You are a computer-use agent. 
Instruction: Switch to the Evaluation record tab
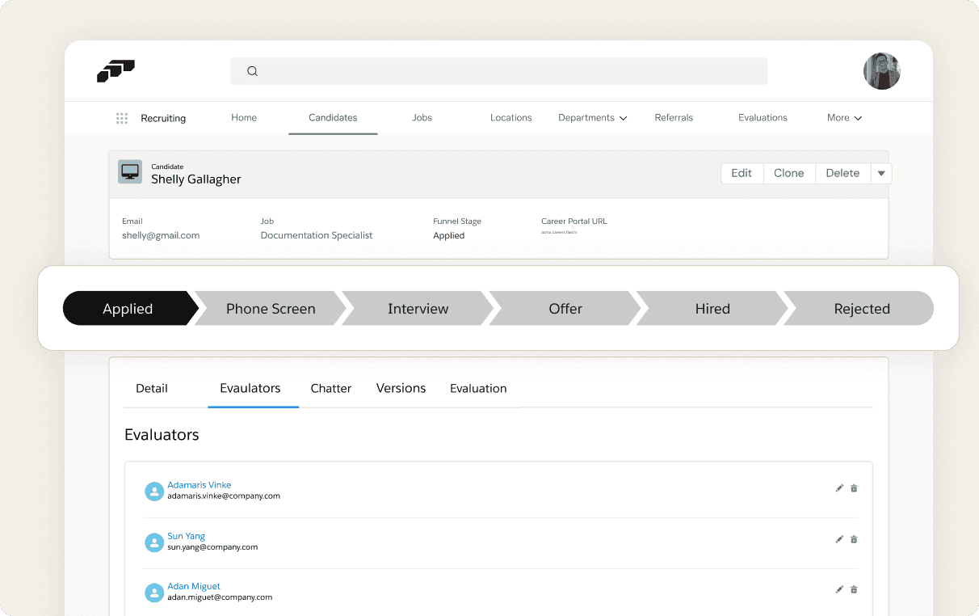point(478,388)
